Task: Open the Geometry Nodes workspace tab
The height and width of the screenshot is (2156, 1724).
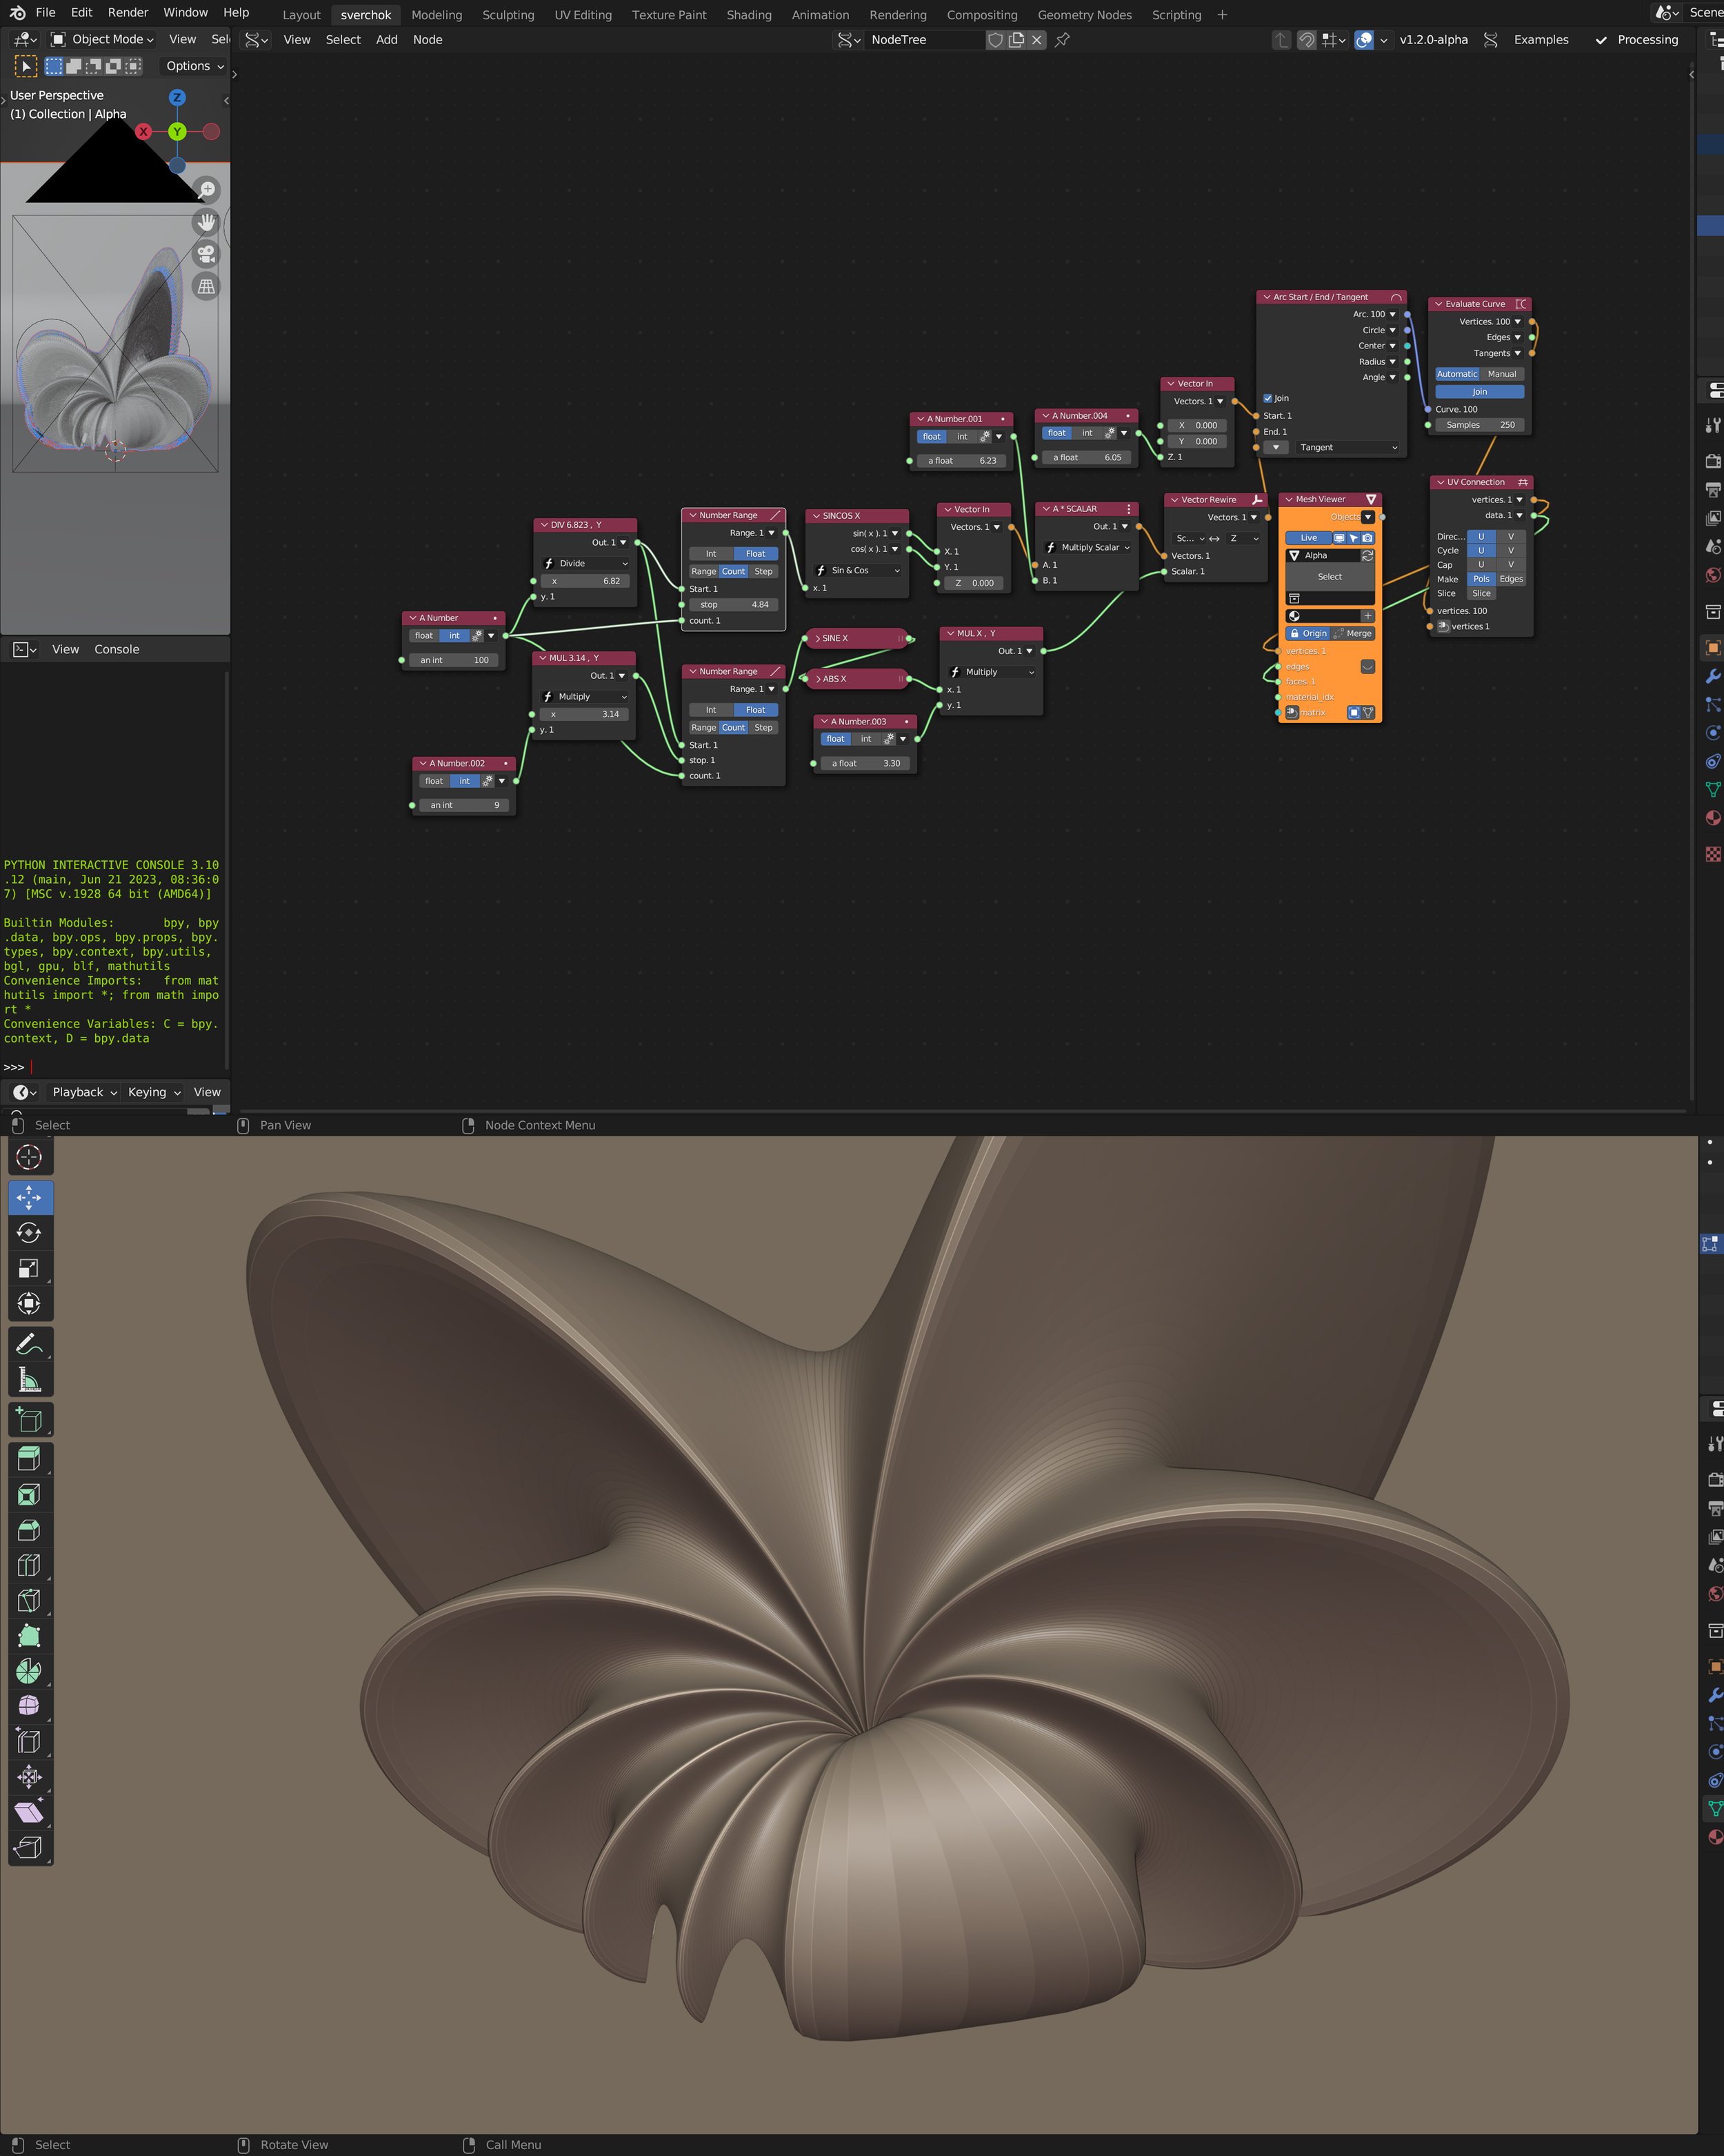Action: pyautogui.click(x=1084, y=15)
